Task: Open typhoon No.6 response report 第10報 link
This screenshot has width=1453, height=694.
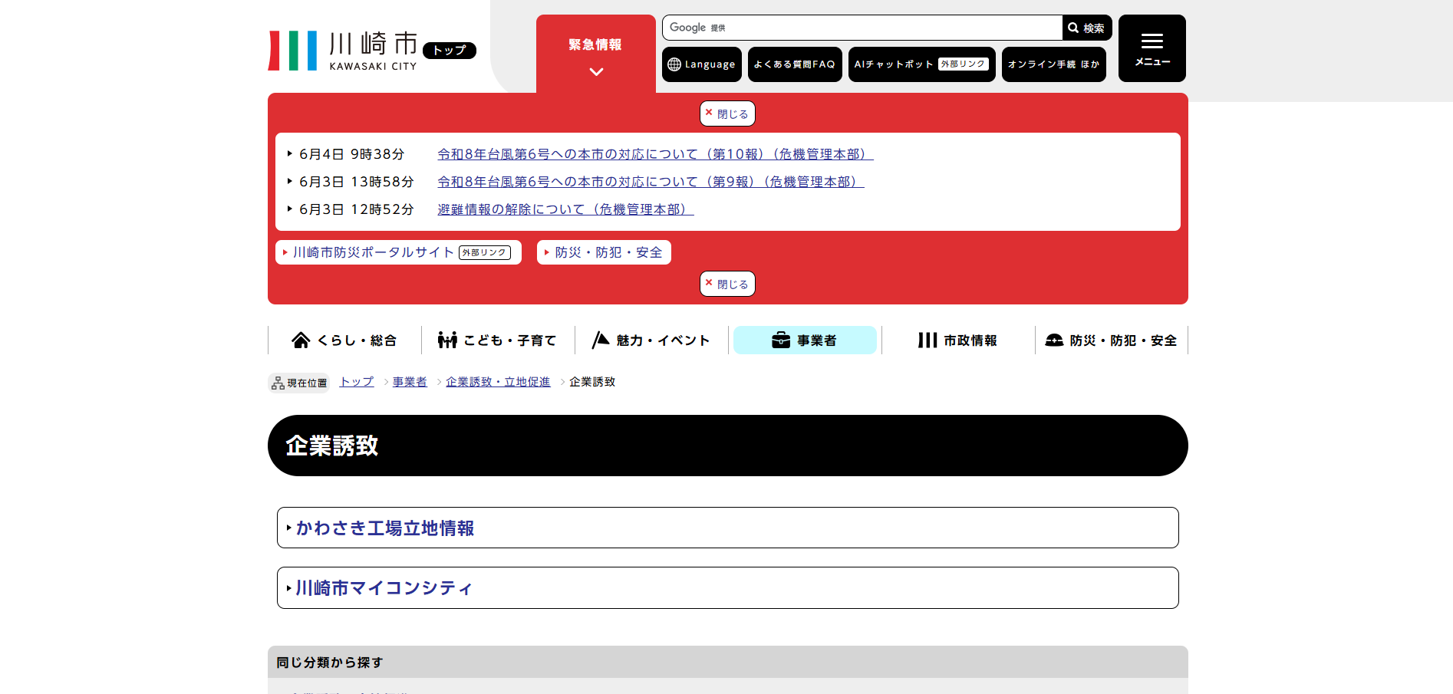Action: [655, 154]
